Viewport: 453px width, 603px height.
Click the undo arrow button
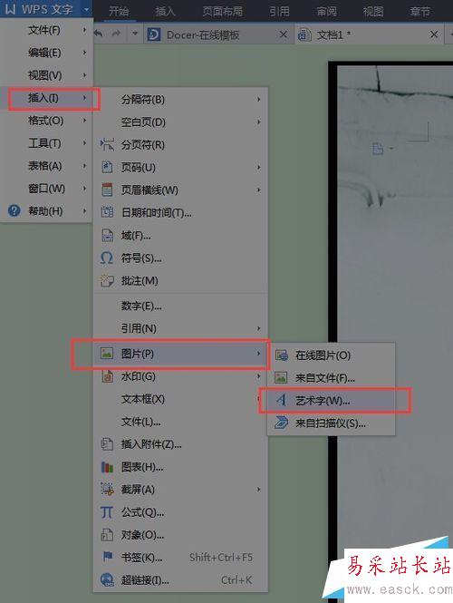[x=99, y=34]
